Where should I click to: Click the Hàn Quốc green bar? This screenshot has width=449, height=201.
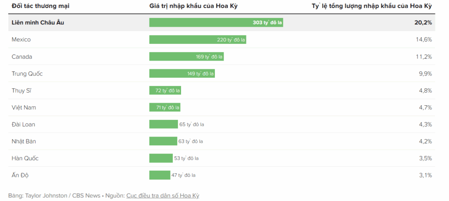161,158
